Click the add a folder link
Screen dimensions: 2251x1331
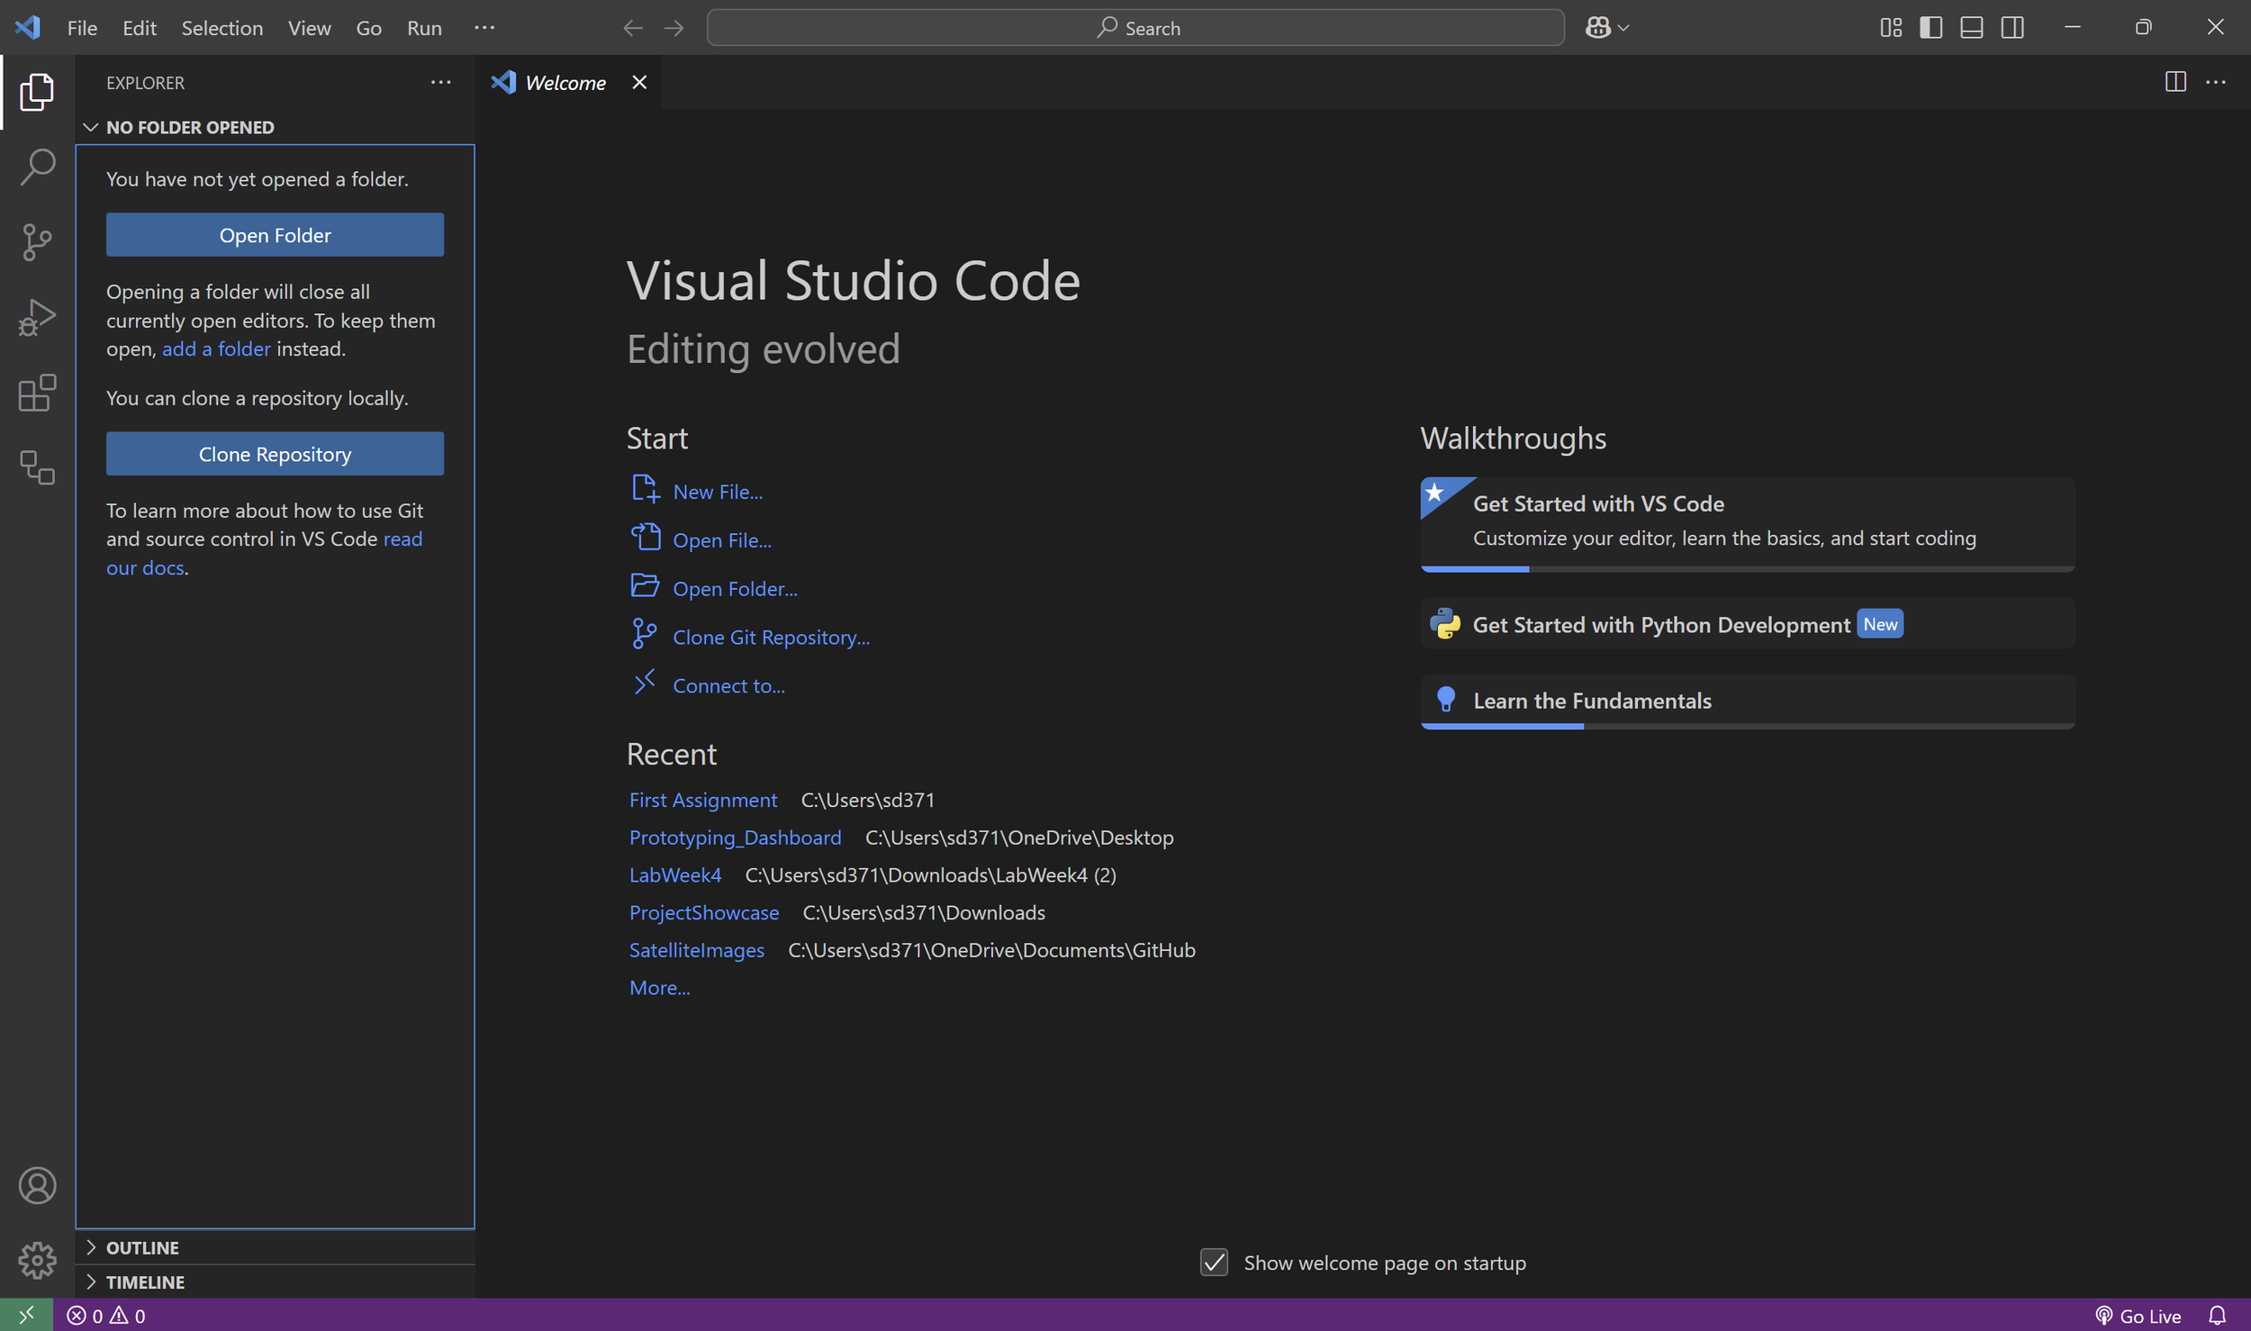tap(216, 349)
